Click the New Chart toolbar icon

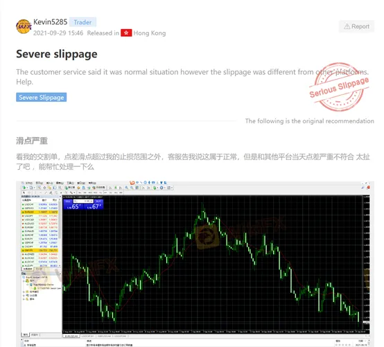click(24, 188)
